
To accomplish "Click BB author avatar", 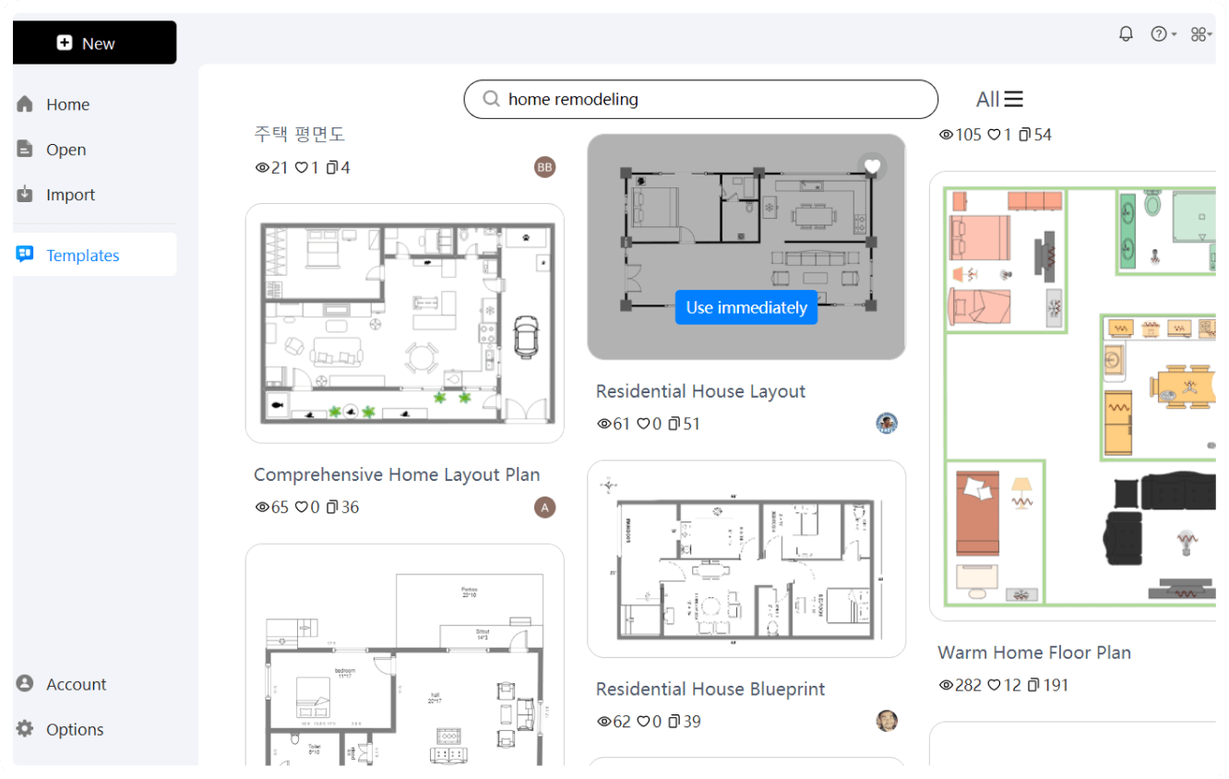I will (x=545, y=167).
